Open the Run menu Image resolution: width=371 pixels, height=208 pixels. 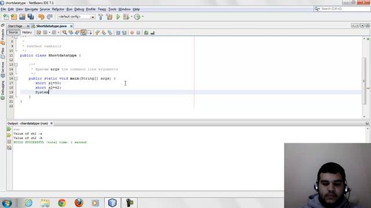pos(70,9)
